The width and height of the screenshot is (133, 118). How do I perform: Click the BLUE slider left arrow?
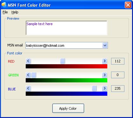[x=28, y=88]
